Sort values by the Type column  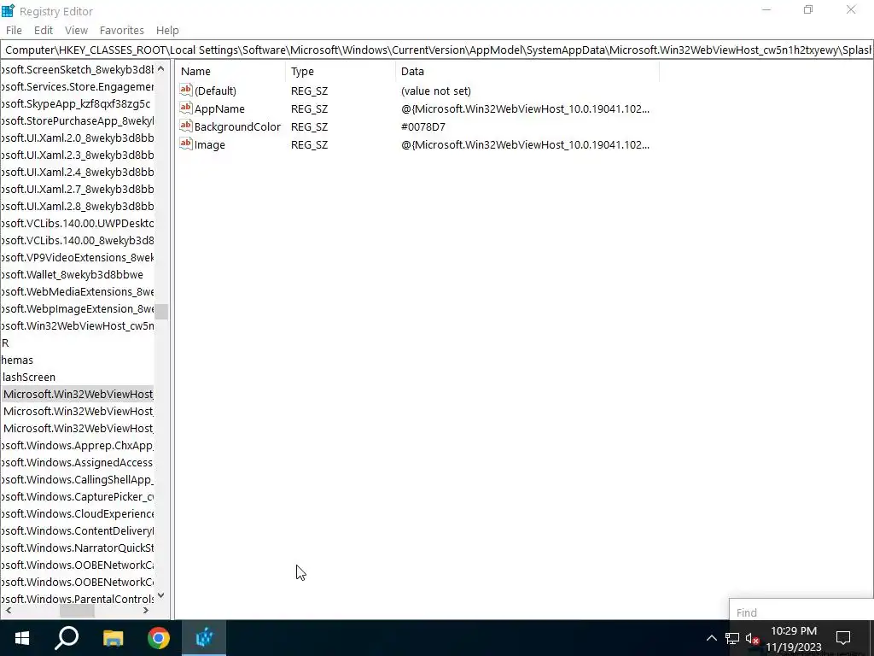click(x=341, y=72)
